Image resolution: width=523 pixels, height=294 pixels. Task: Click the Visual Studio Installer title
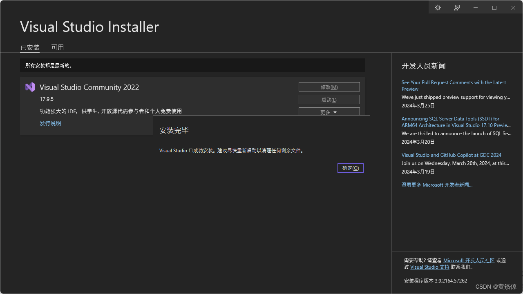pyautogui.click(x=89, y=27)
